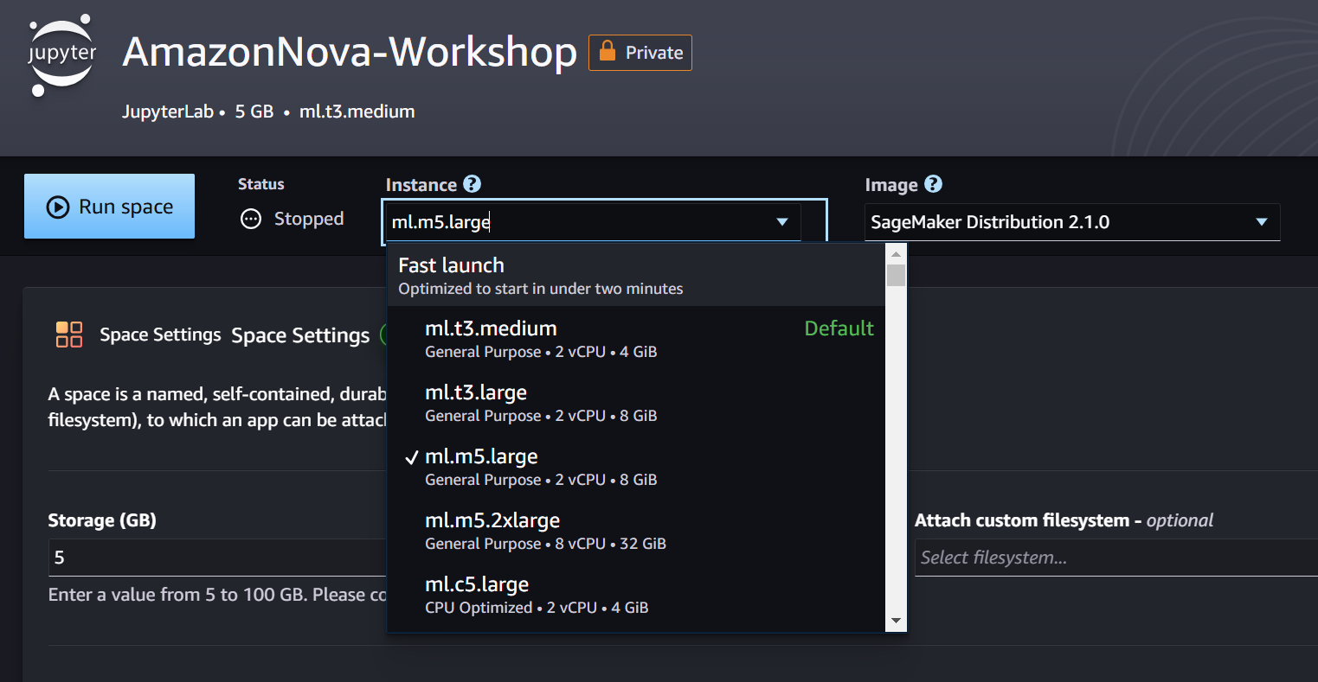
Task: Click the checkmark beside ml.m5.large option
Action: (x=412, y=458)
